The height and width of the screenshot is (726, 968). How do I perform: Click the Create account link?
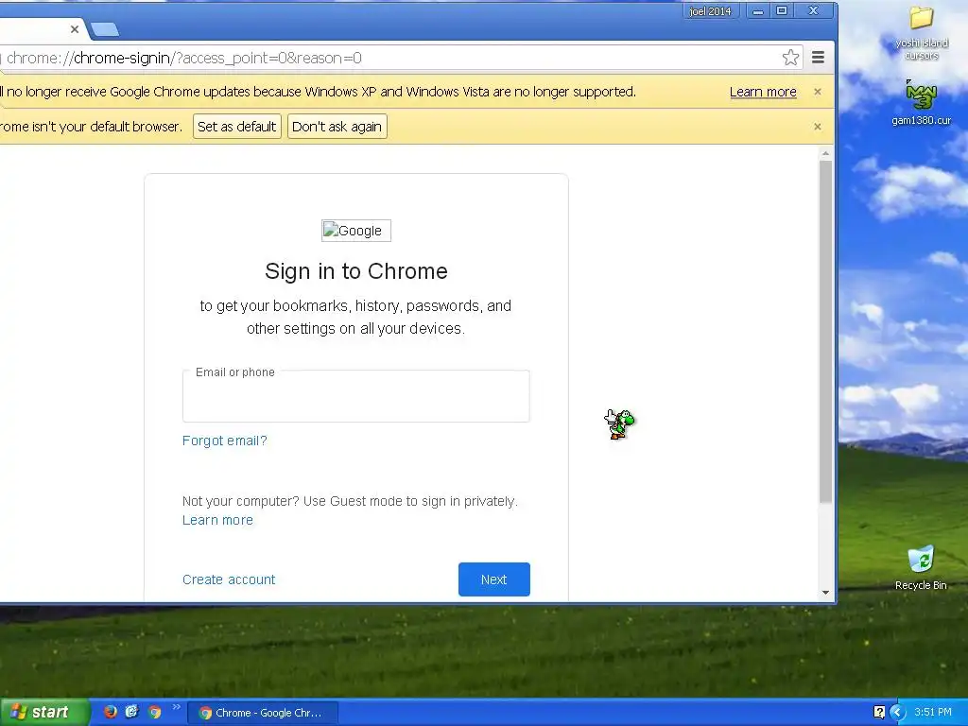pyautogui.click(x=229, y=579)
